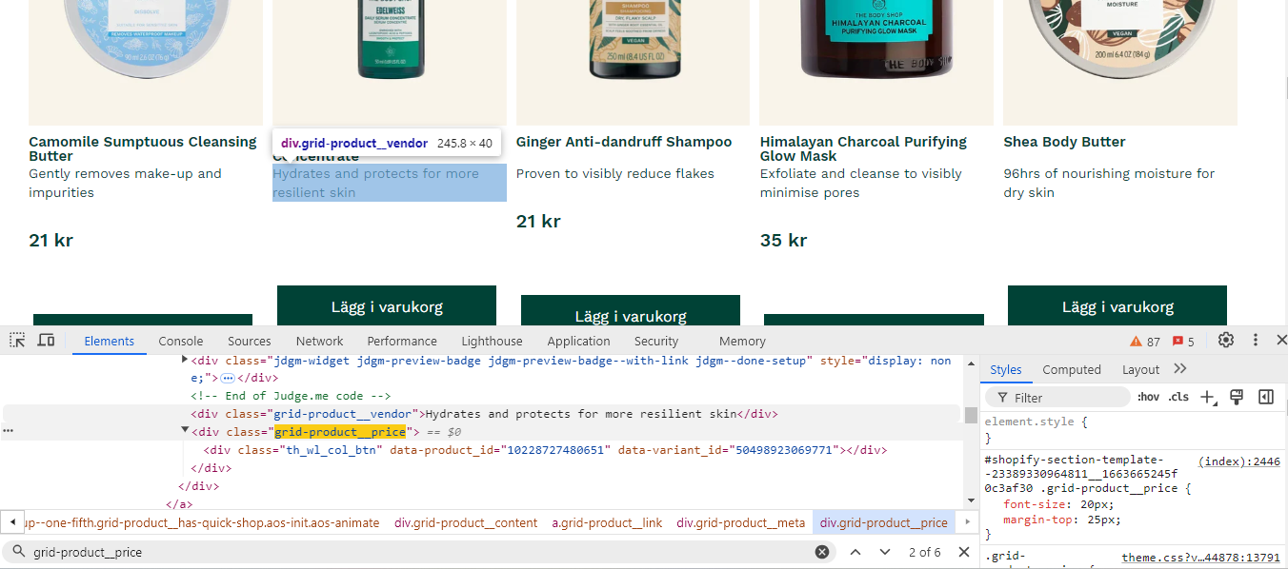Toggle the .cls class editor

pos(1178,398)
